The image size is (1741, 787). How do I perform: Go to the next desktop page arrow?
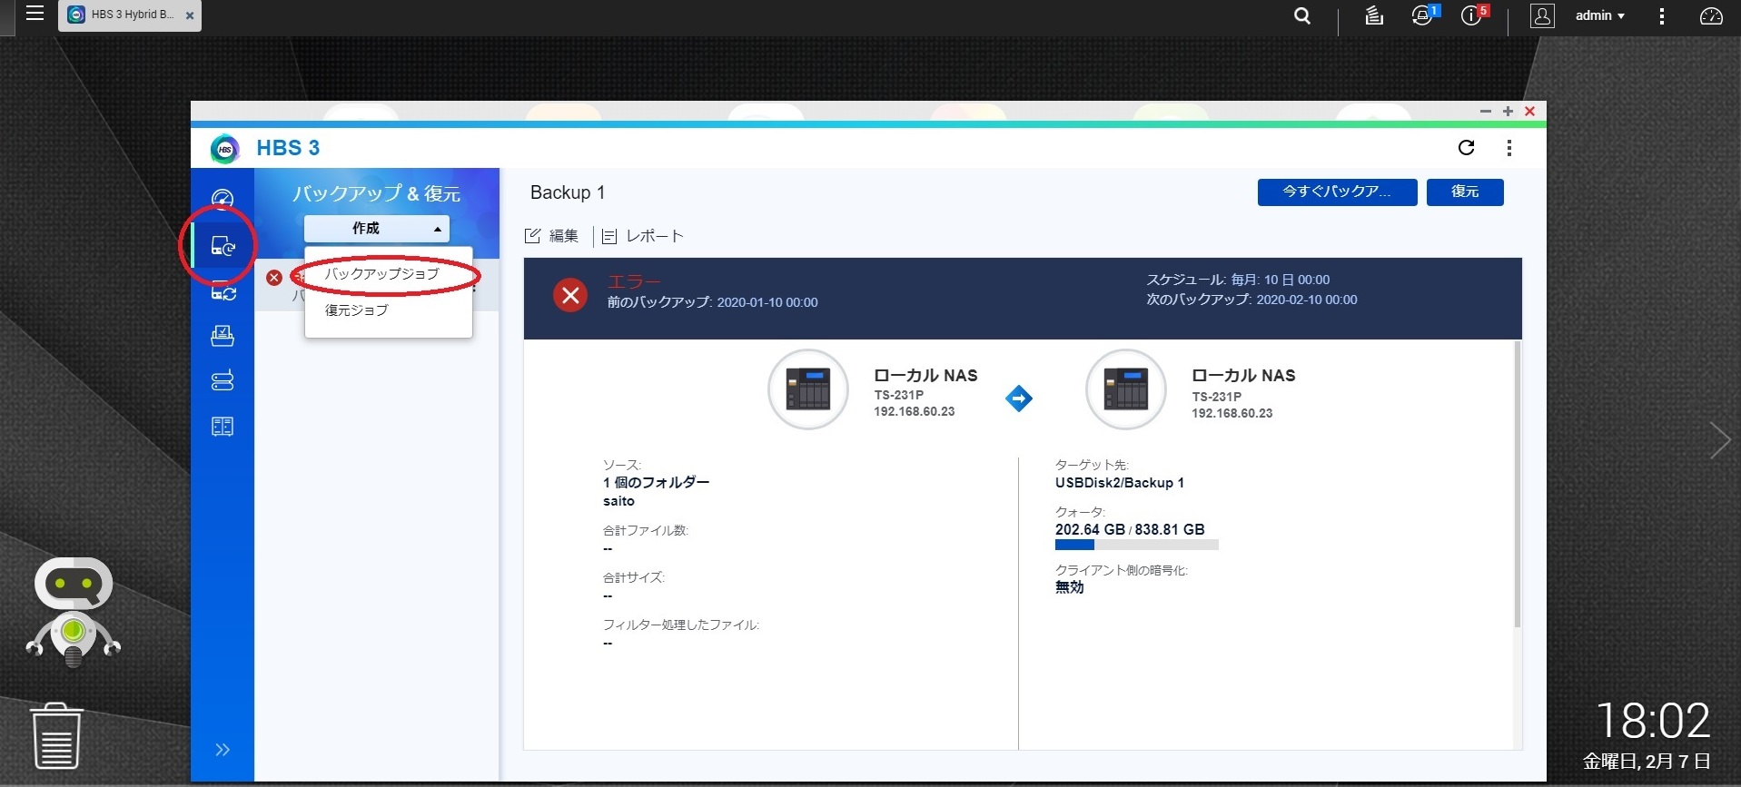pos(1719,440)
